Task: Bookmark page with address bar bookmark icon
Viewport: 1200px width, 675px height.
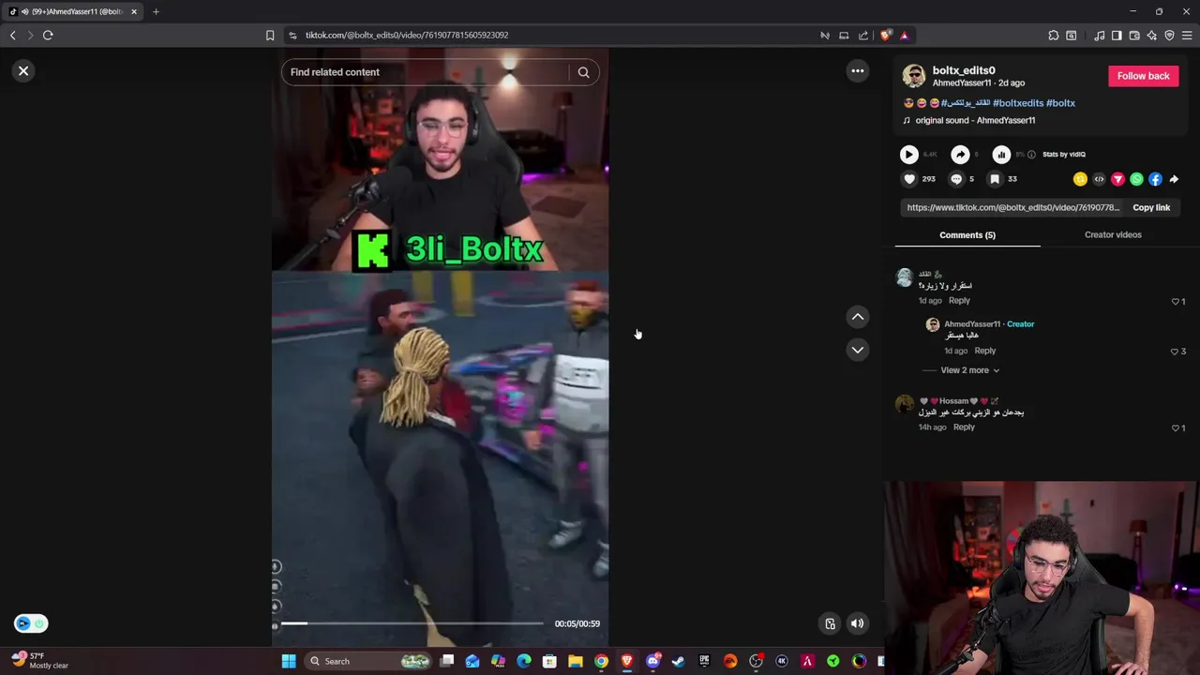Action: tap(270, 36)
